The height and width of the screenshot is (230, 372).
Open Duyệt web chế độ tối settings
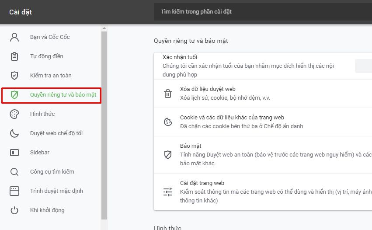pos(56,133)
